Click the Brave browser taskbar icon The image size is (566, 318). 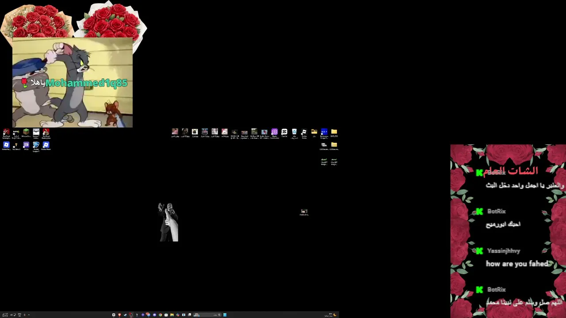point(119,315)
